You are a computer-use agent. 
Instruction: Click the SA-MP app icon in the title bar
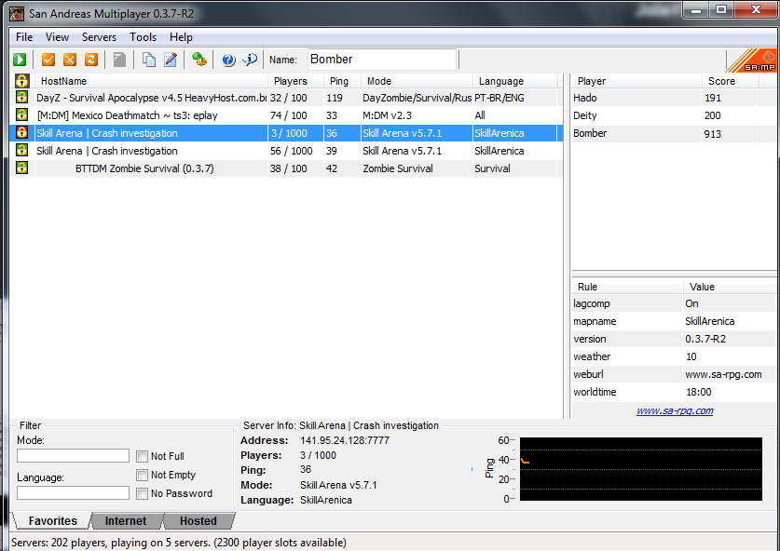[17, 13]
